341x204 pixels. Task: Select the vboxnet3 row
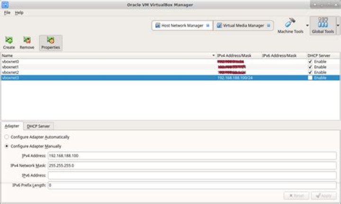point(170,78)
